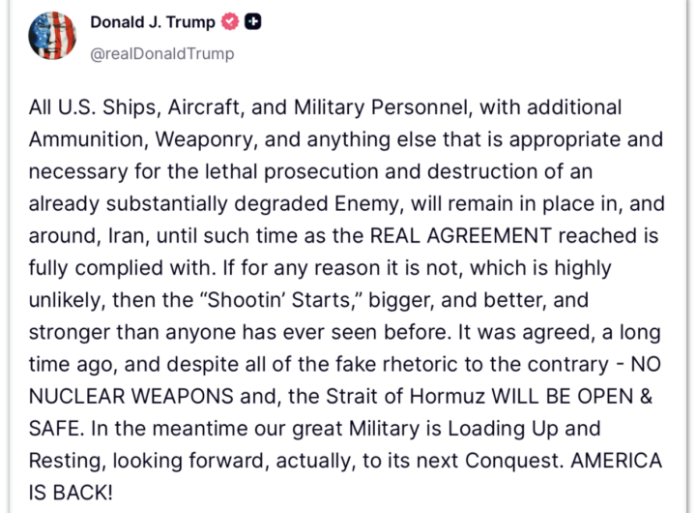Click the black plus badge icon

click(x=251, y=21)
